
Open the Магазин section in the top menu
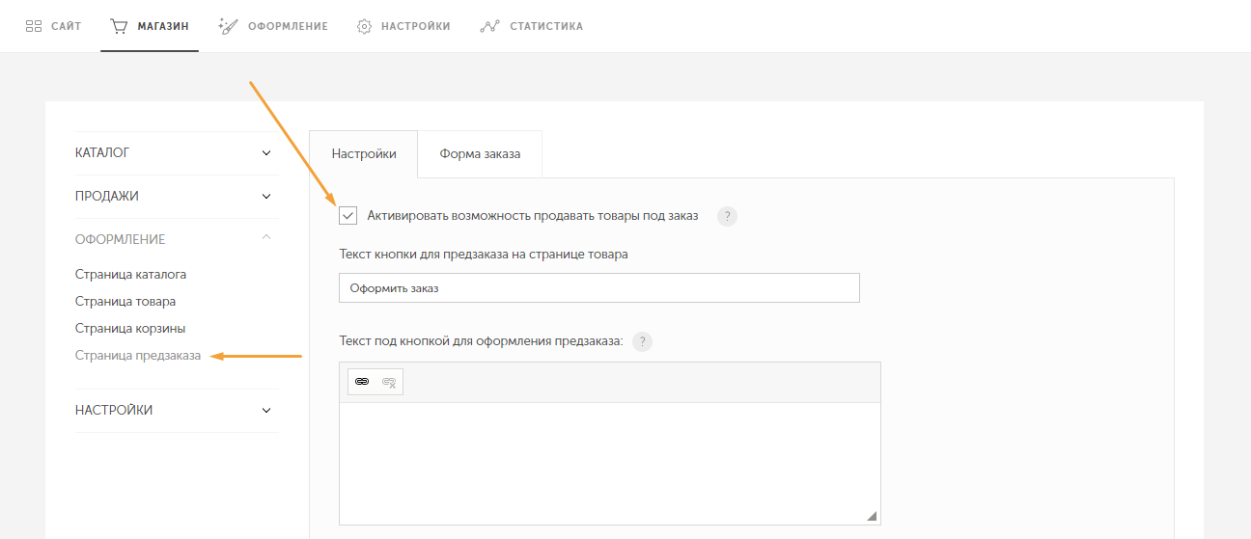pos(150,26)
